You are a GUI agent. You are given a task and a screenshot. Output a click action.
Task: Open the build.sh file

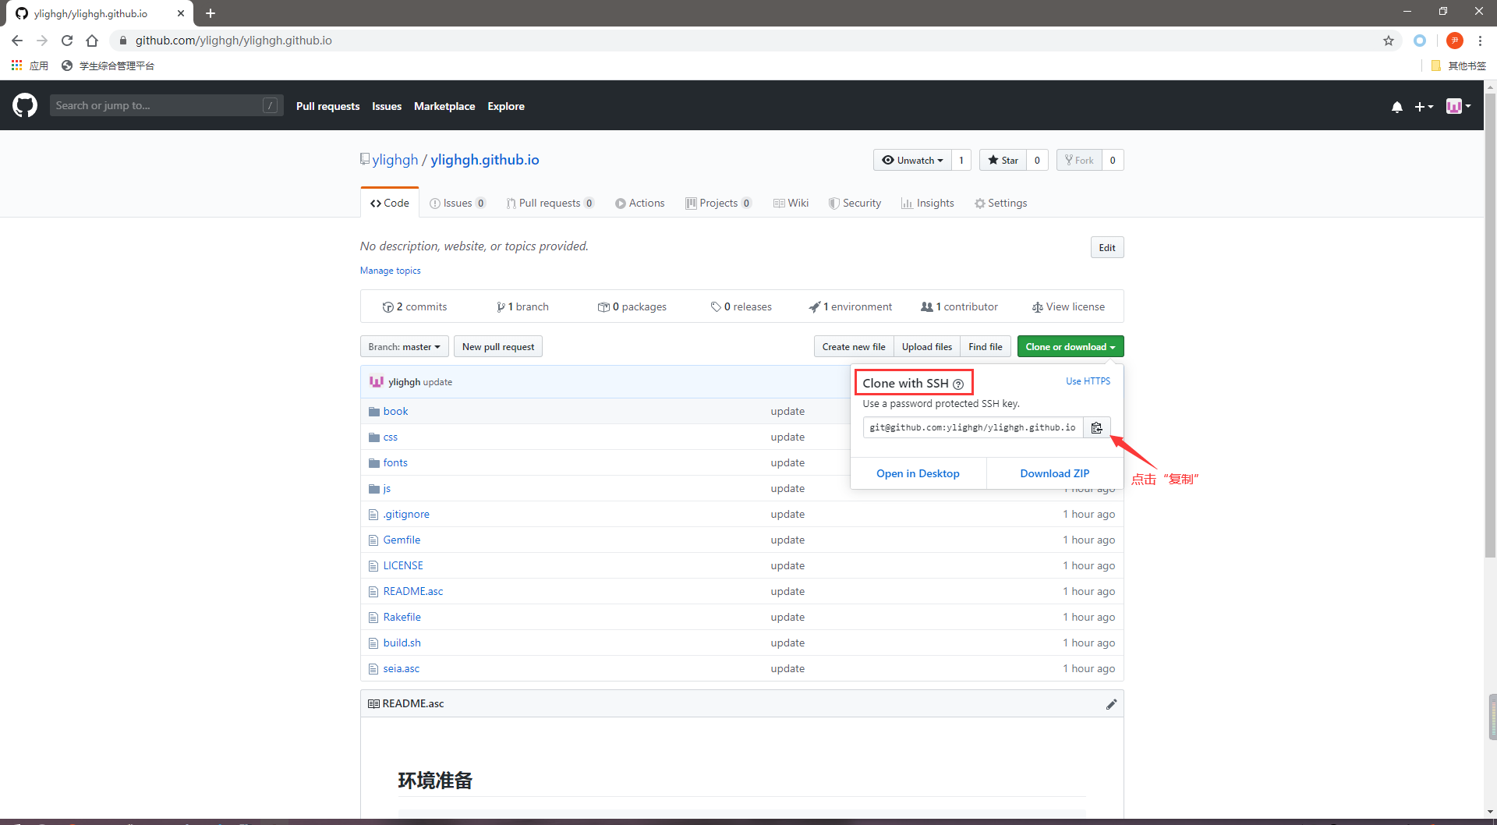(x=402, y=643)
